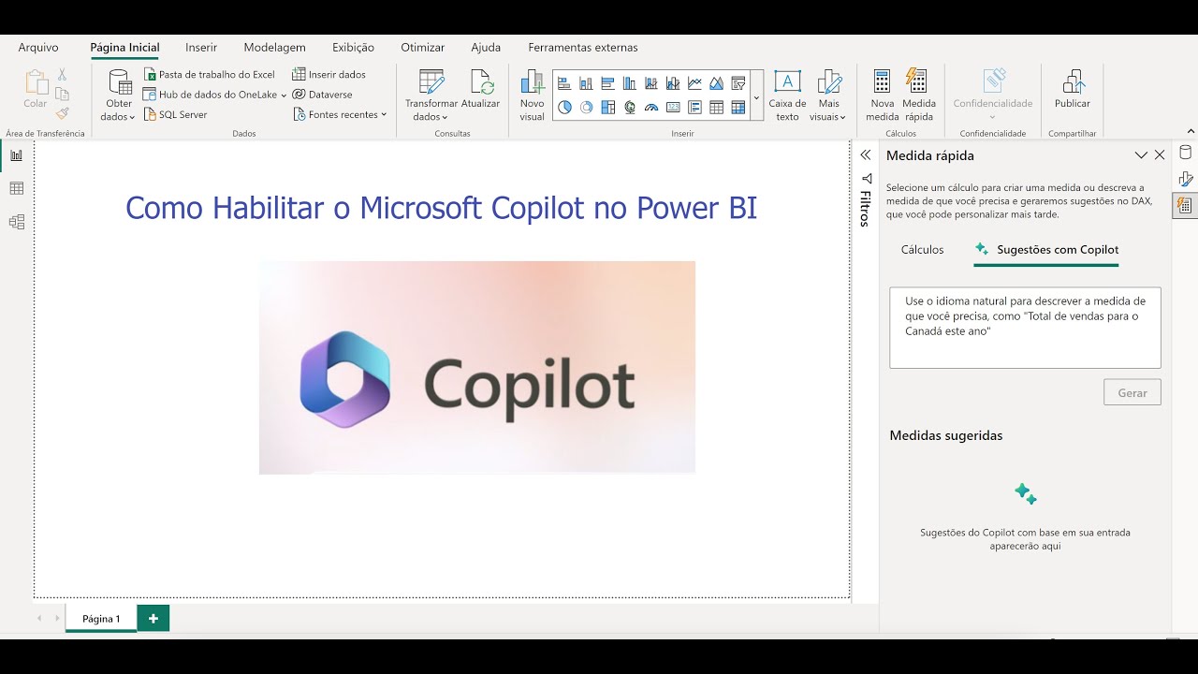The height and width of the screenshot is (674, 1198).
Task: Click the Format Painter brush icon
Action: click(x=62, y=113)
